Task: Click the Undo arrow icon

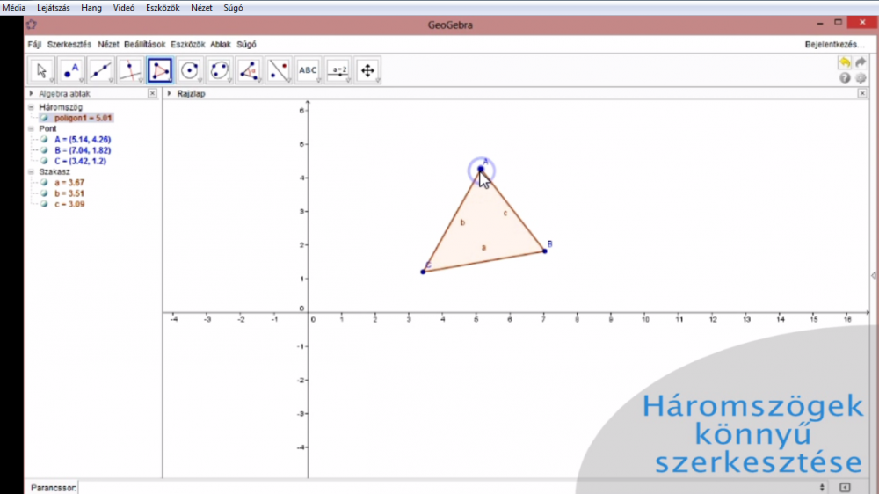Action: (845, 62)
